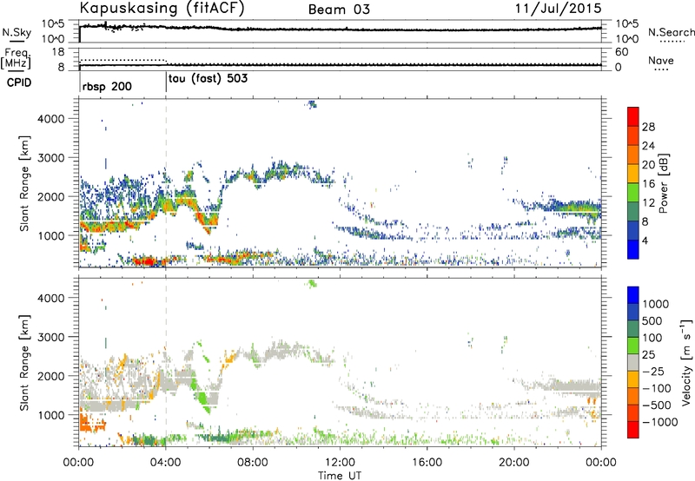Click the 12:00 time tick label
Screen dimensions: 695x481
point(340,463)
